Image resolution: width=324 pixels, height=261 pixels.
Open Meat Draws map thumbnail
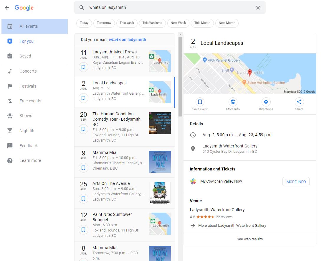pyautogui.click(x=160, y=61)
